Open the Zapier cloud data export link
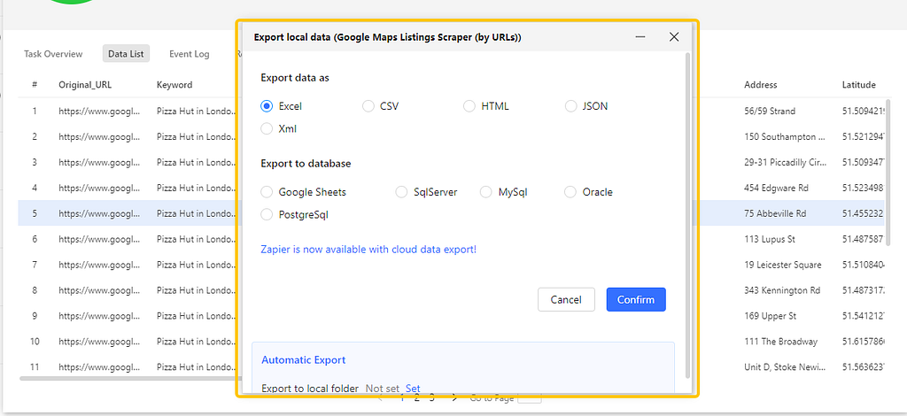 [368, 250]
